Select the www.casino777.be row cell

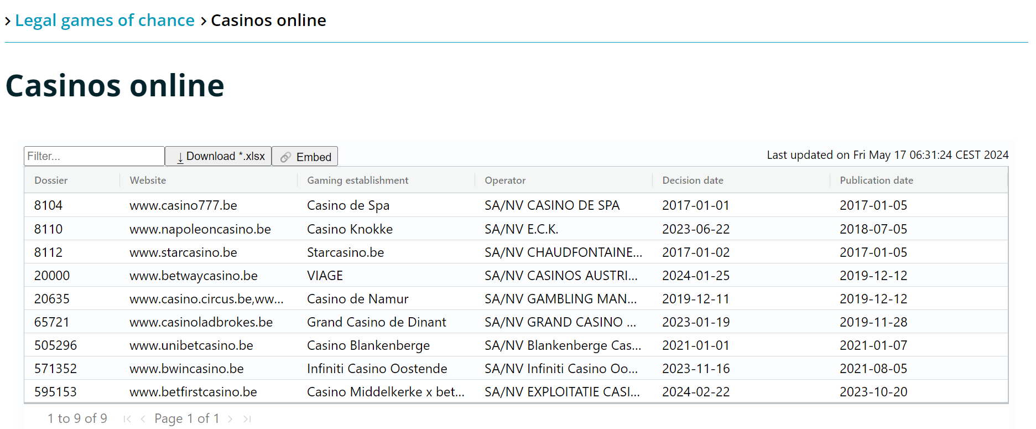point(183,205)
